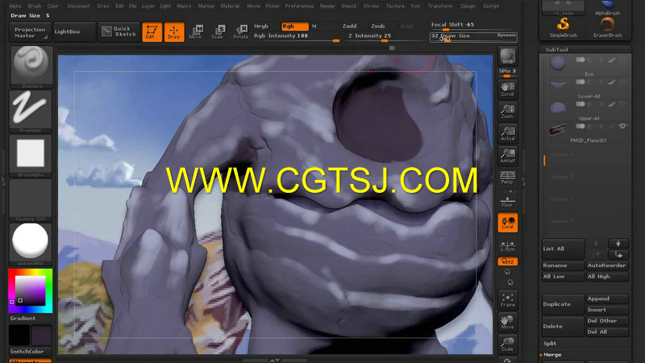Viewport: 645px width, 363px height.
Task: Expand the Merge section
Action: pos(552,354)
